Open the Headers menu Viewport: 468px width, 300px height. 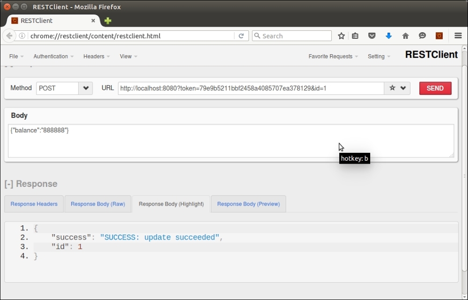[96, 57]
